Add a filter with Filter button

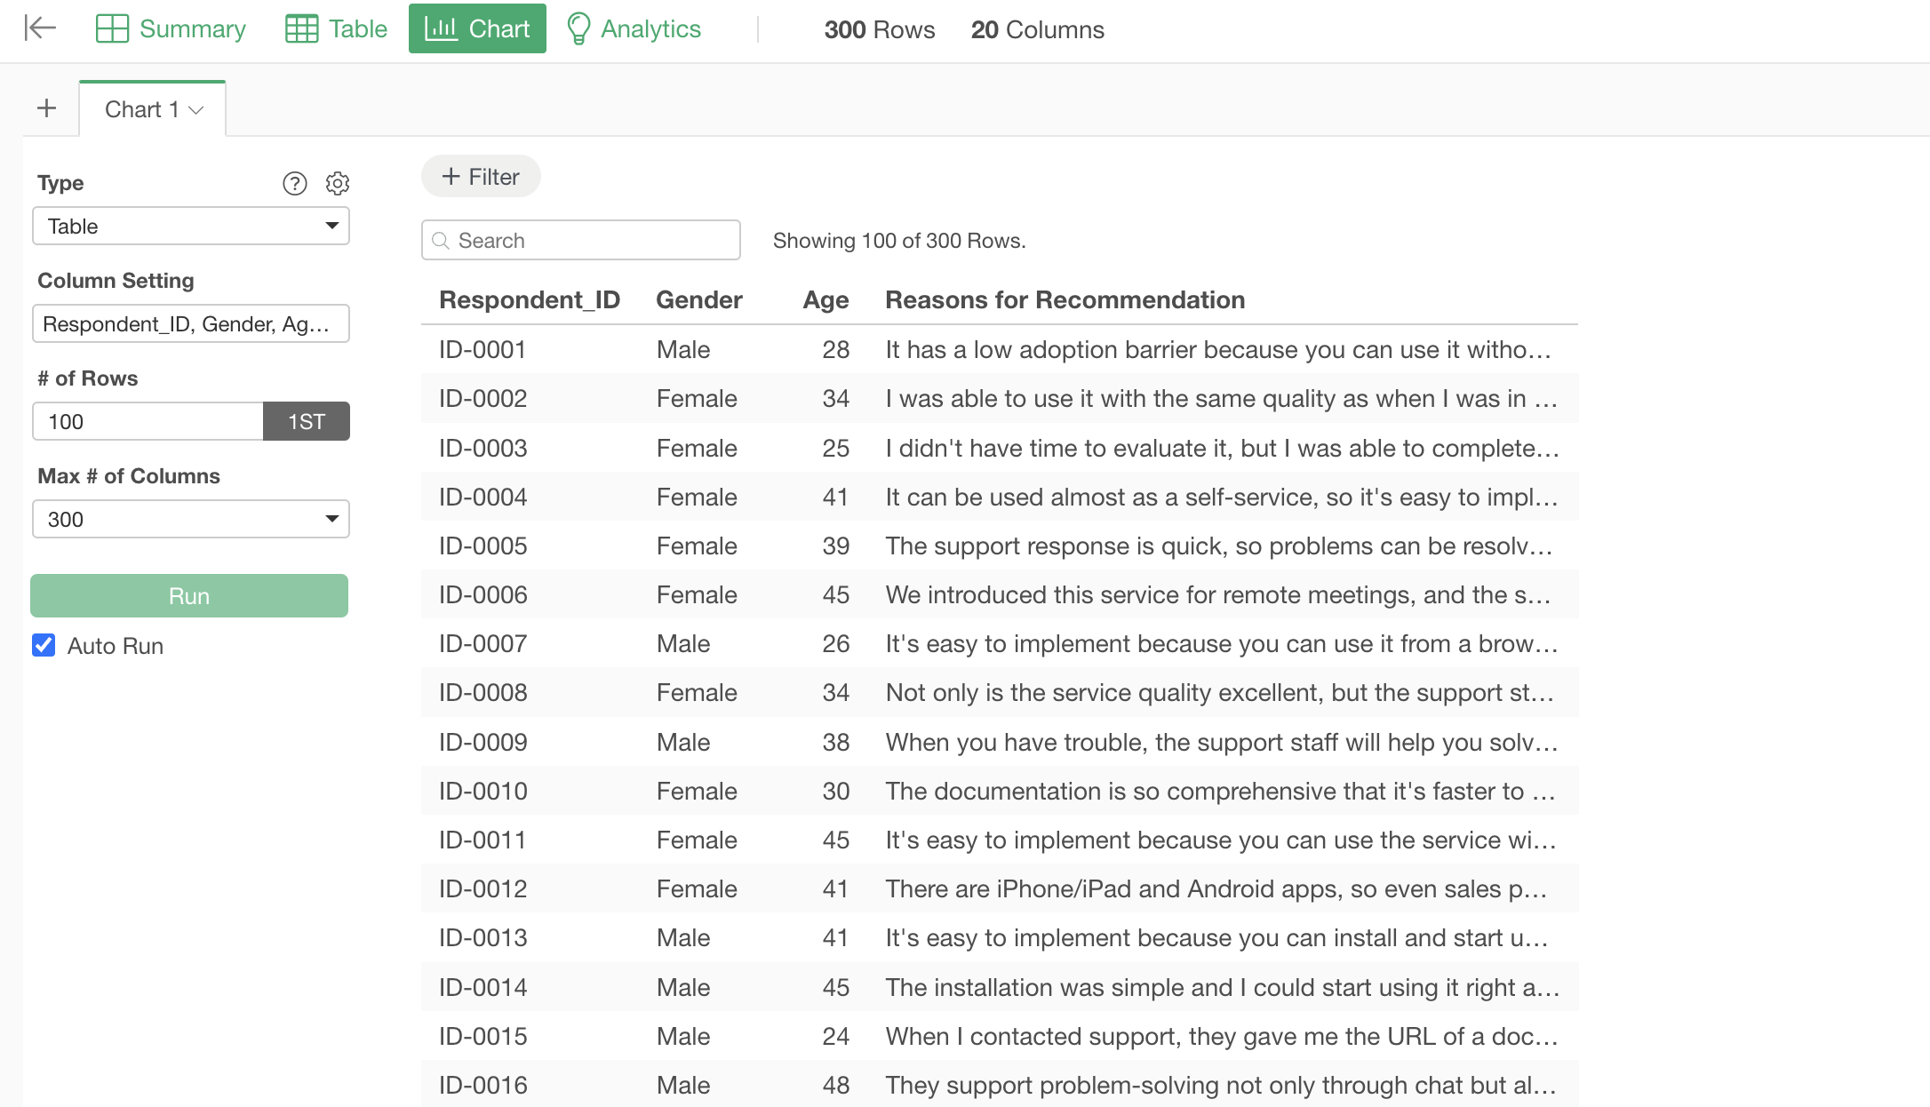coord(481,176)
